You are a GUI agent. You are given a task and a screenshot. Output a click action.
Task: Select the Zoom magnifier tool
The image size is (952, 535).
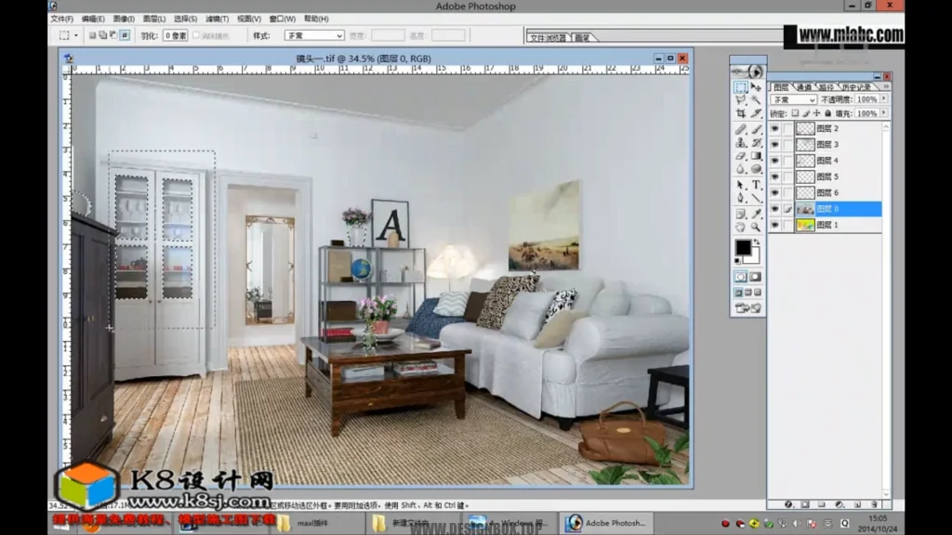tap(756, 227)
